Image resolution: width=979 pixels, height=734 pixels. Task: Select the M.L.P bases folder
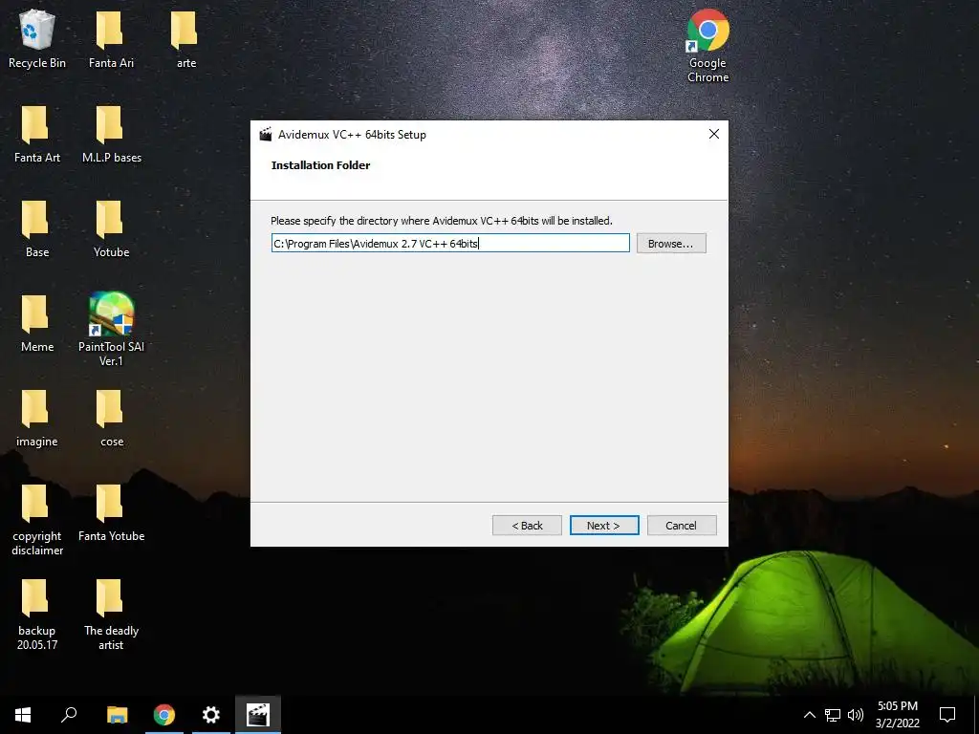111,134
